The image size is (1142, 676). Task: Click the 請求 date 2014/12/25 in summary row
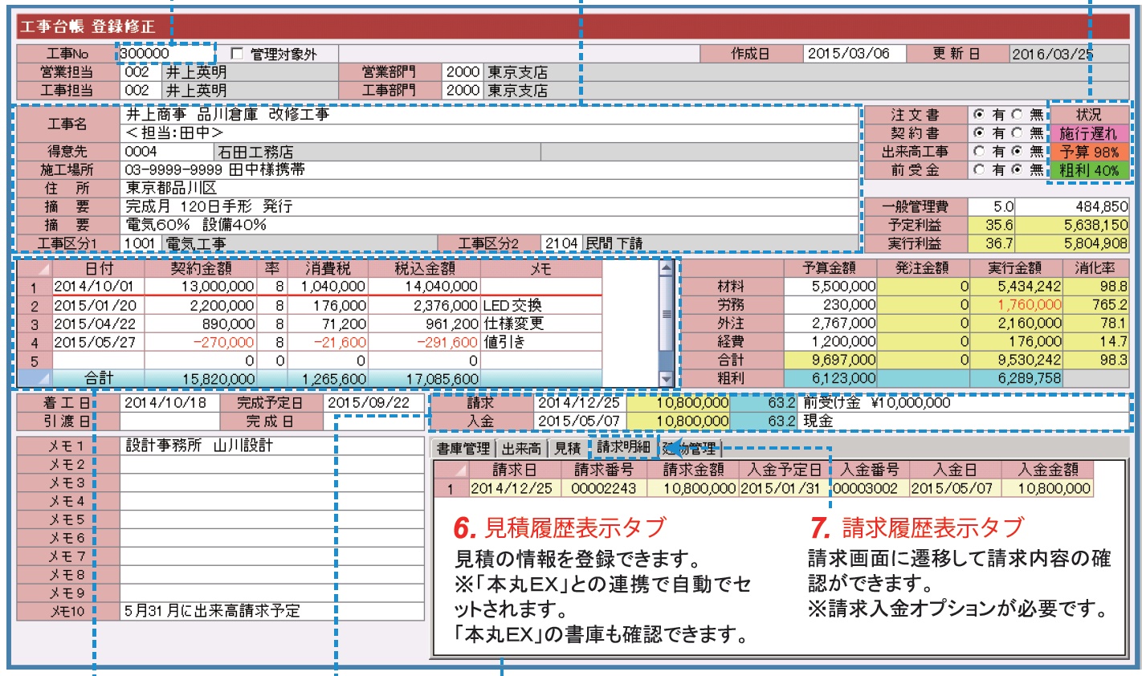point(580,403)
